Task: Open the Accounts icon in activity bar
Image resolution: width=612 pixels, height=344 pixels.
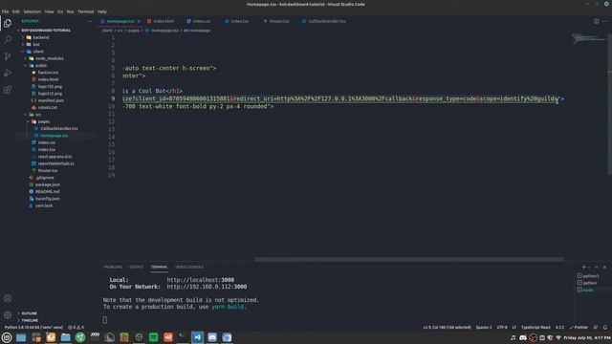Action: tap(8, 299)
